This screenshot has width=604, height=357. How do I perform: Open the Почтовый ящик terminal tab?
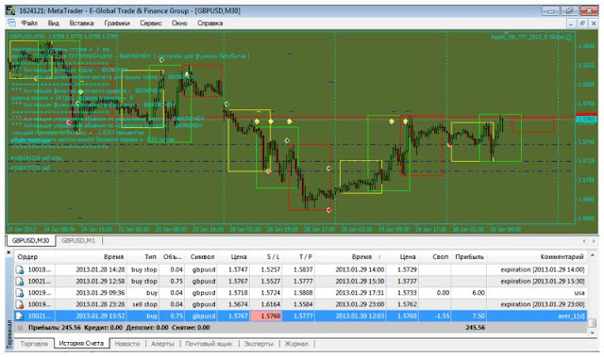tap(209, 344)
